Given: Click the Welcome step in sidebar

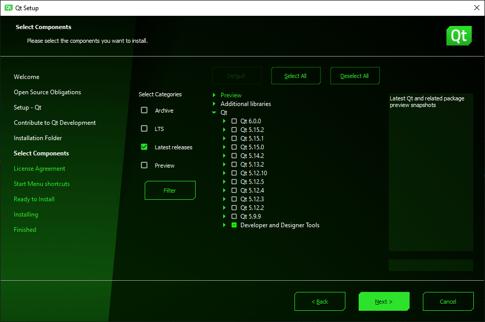Looking at the screenshot, I should point(26,77).
